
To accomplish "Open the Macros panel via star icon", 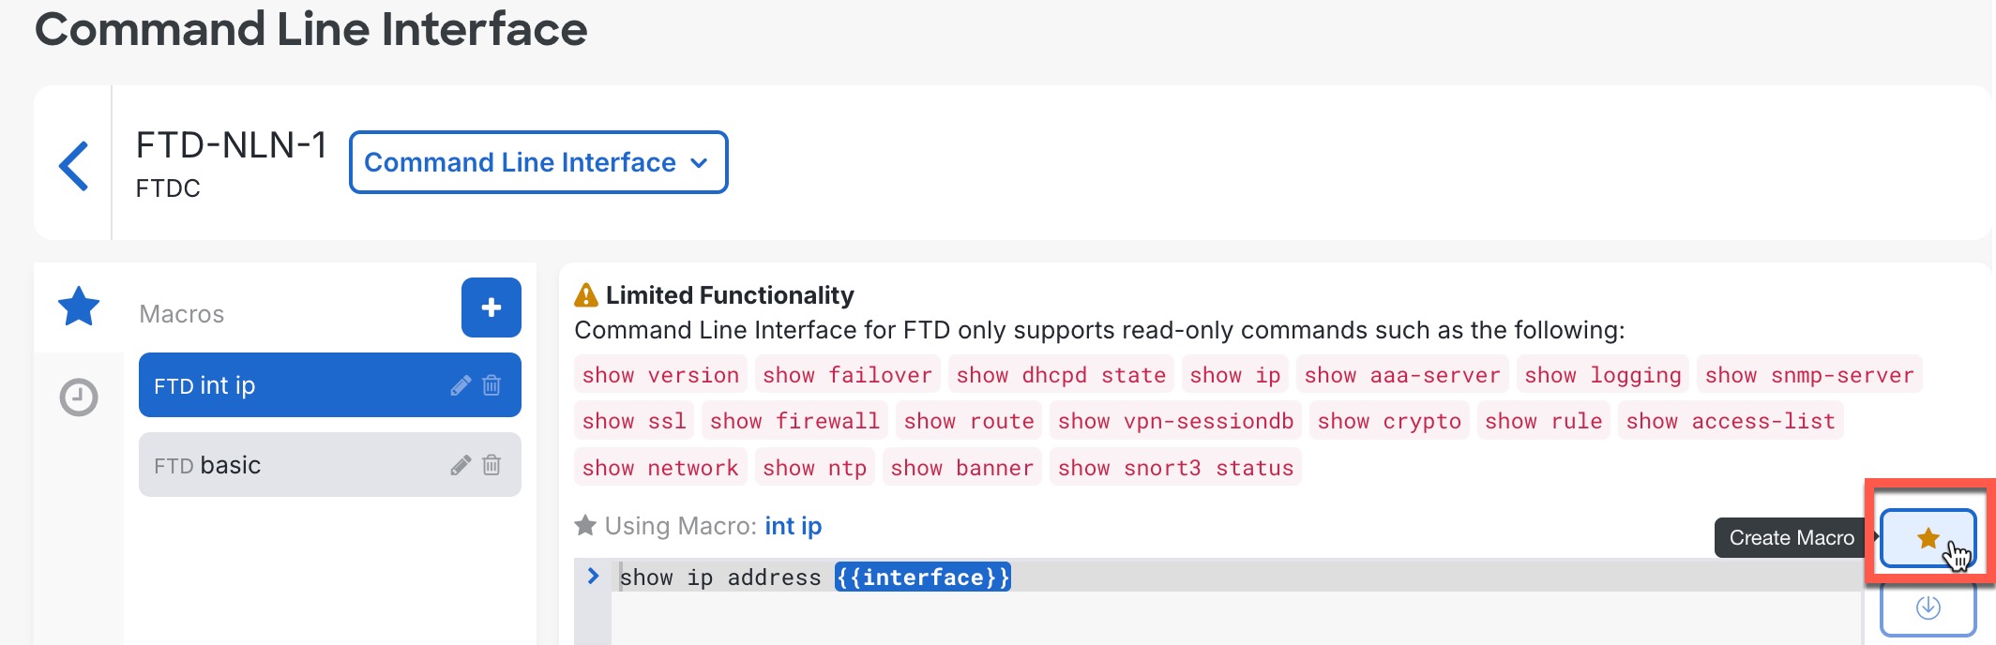I will [x=79, y=305].
